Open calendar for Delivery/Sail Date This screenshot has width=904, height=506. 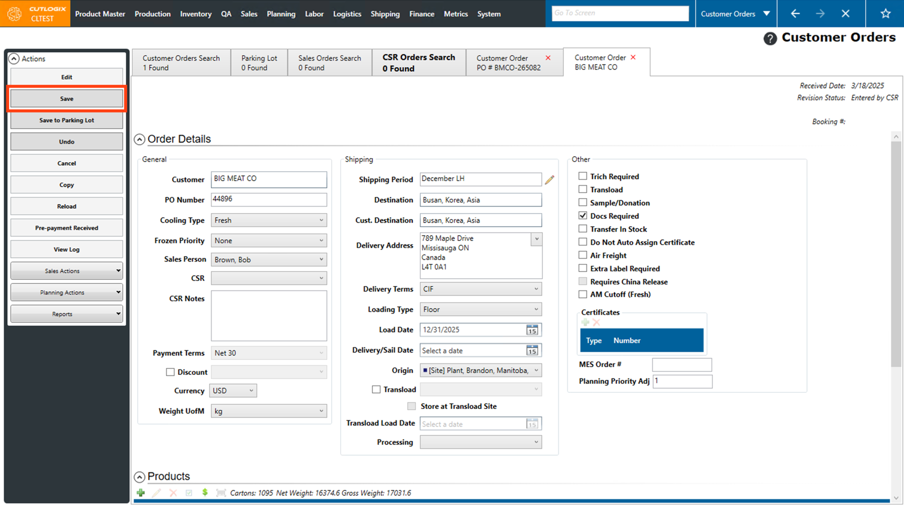(x=532, y=350)
